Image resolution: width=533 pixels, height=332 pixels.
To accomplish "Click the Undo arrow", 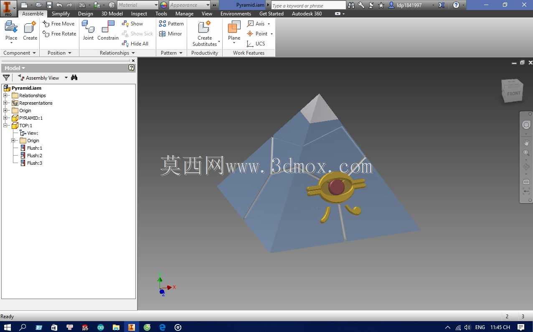I will point(59,5).
